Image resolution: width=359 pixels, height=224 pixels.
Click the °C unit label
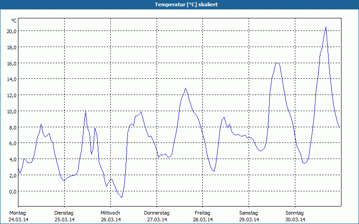tap(14, 21)
